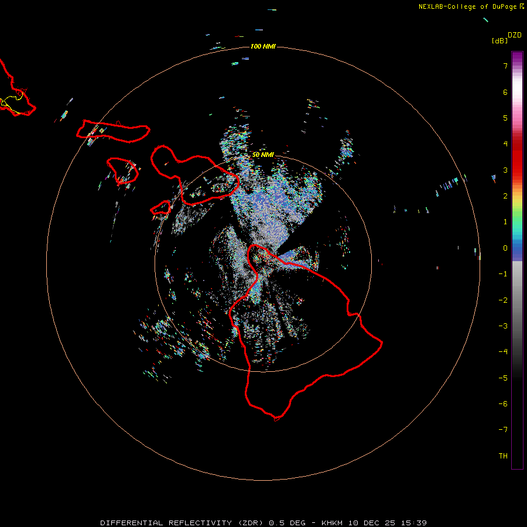Click the -3 value on color scale
The height and width of the screenshot is (527, 527).
(503, 326)
